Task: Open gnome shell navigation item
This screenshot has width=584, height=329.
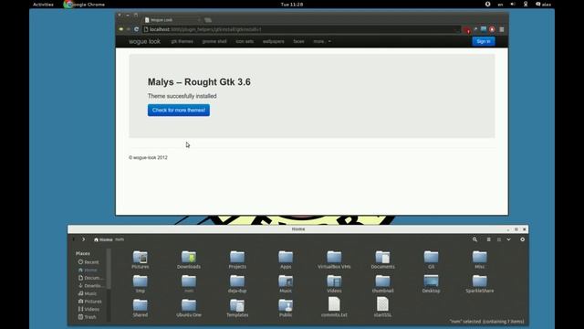Action: coord(214,41)
